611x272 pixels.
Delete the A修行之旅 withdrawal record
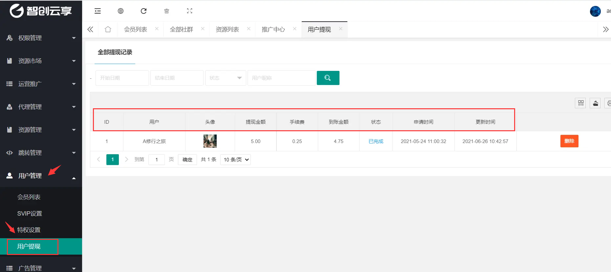coord(569,141)
